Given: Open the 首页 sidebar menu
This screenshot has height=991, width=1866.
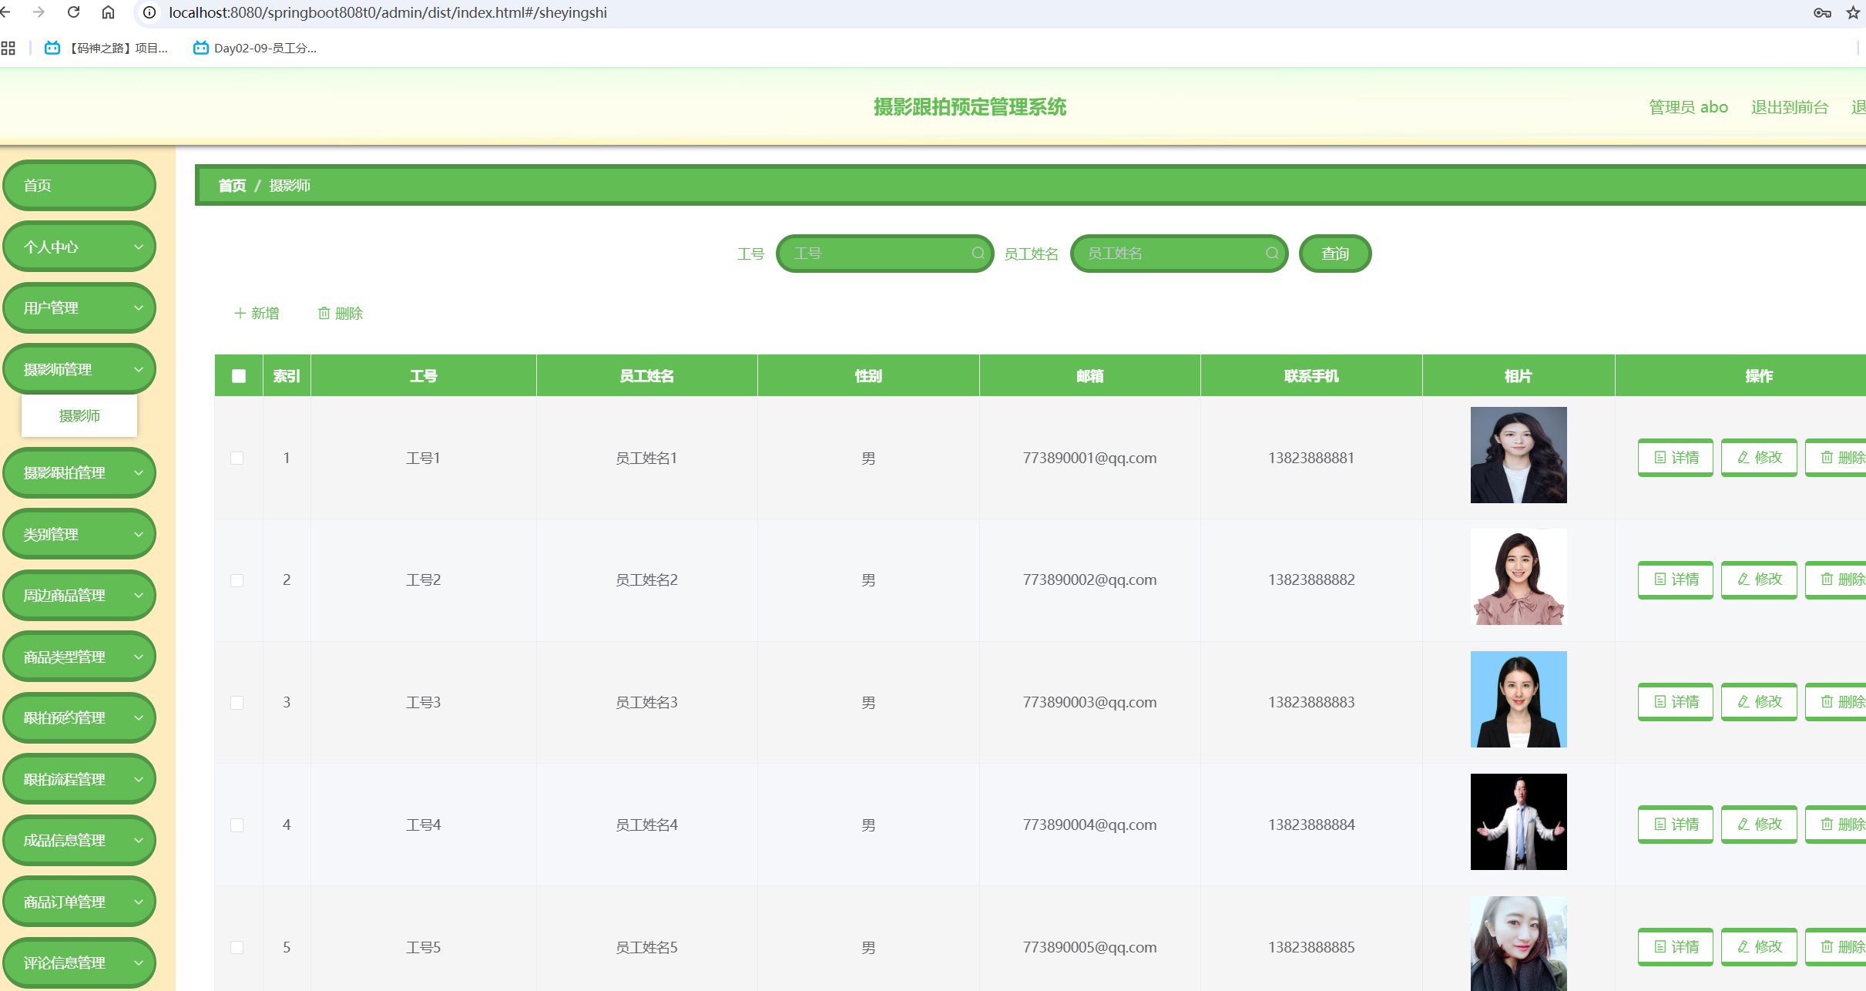Looking at the screenshot, I should pos(79,186).
